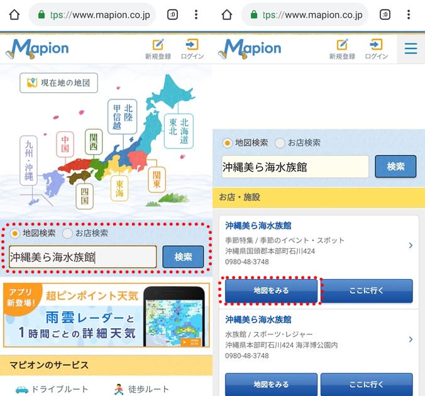Click ここに行く for first result
The image size is (425, 396).
367,290
